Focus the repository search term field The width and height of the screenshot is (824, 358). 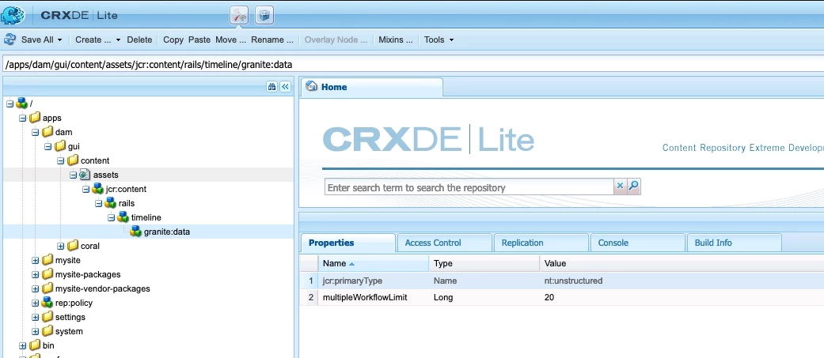click(x=469, y=187)
